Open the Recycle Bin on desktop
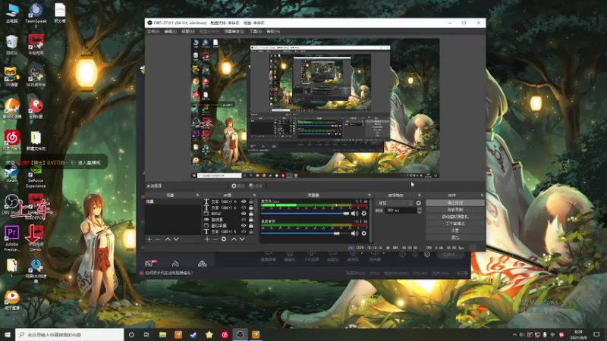Image resolution: width=607 pixels, height=341 pixels. pos(11,45)
